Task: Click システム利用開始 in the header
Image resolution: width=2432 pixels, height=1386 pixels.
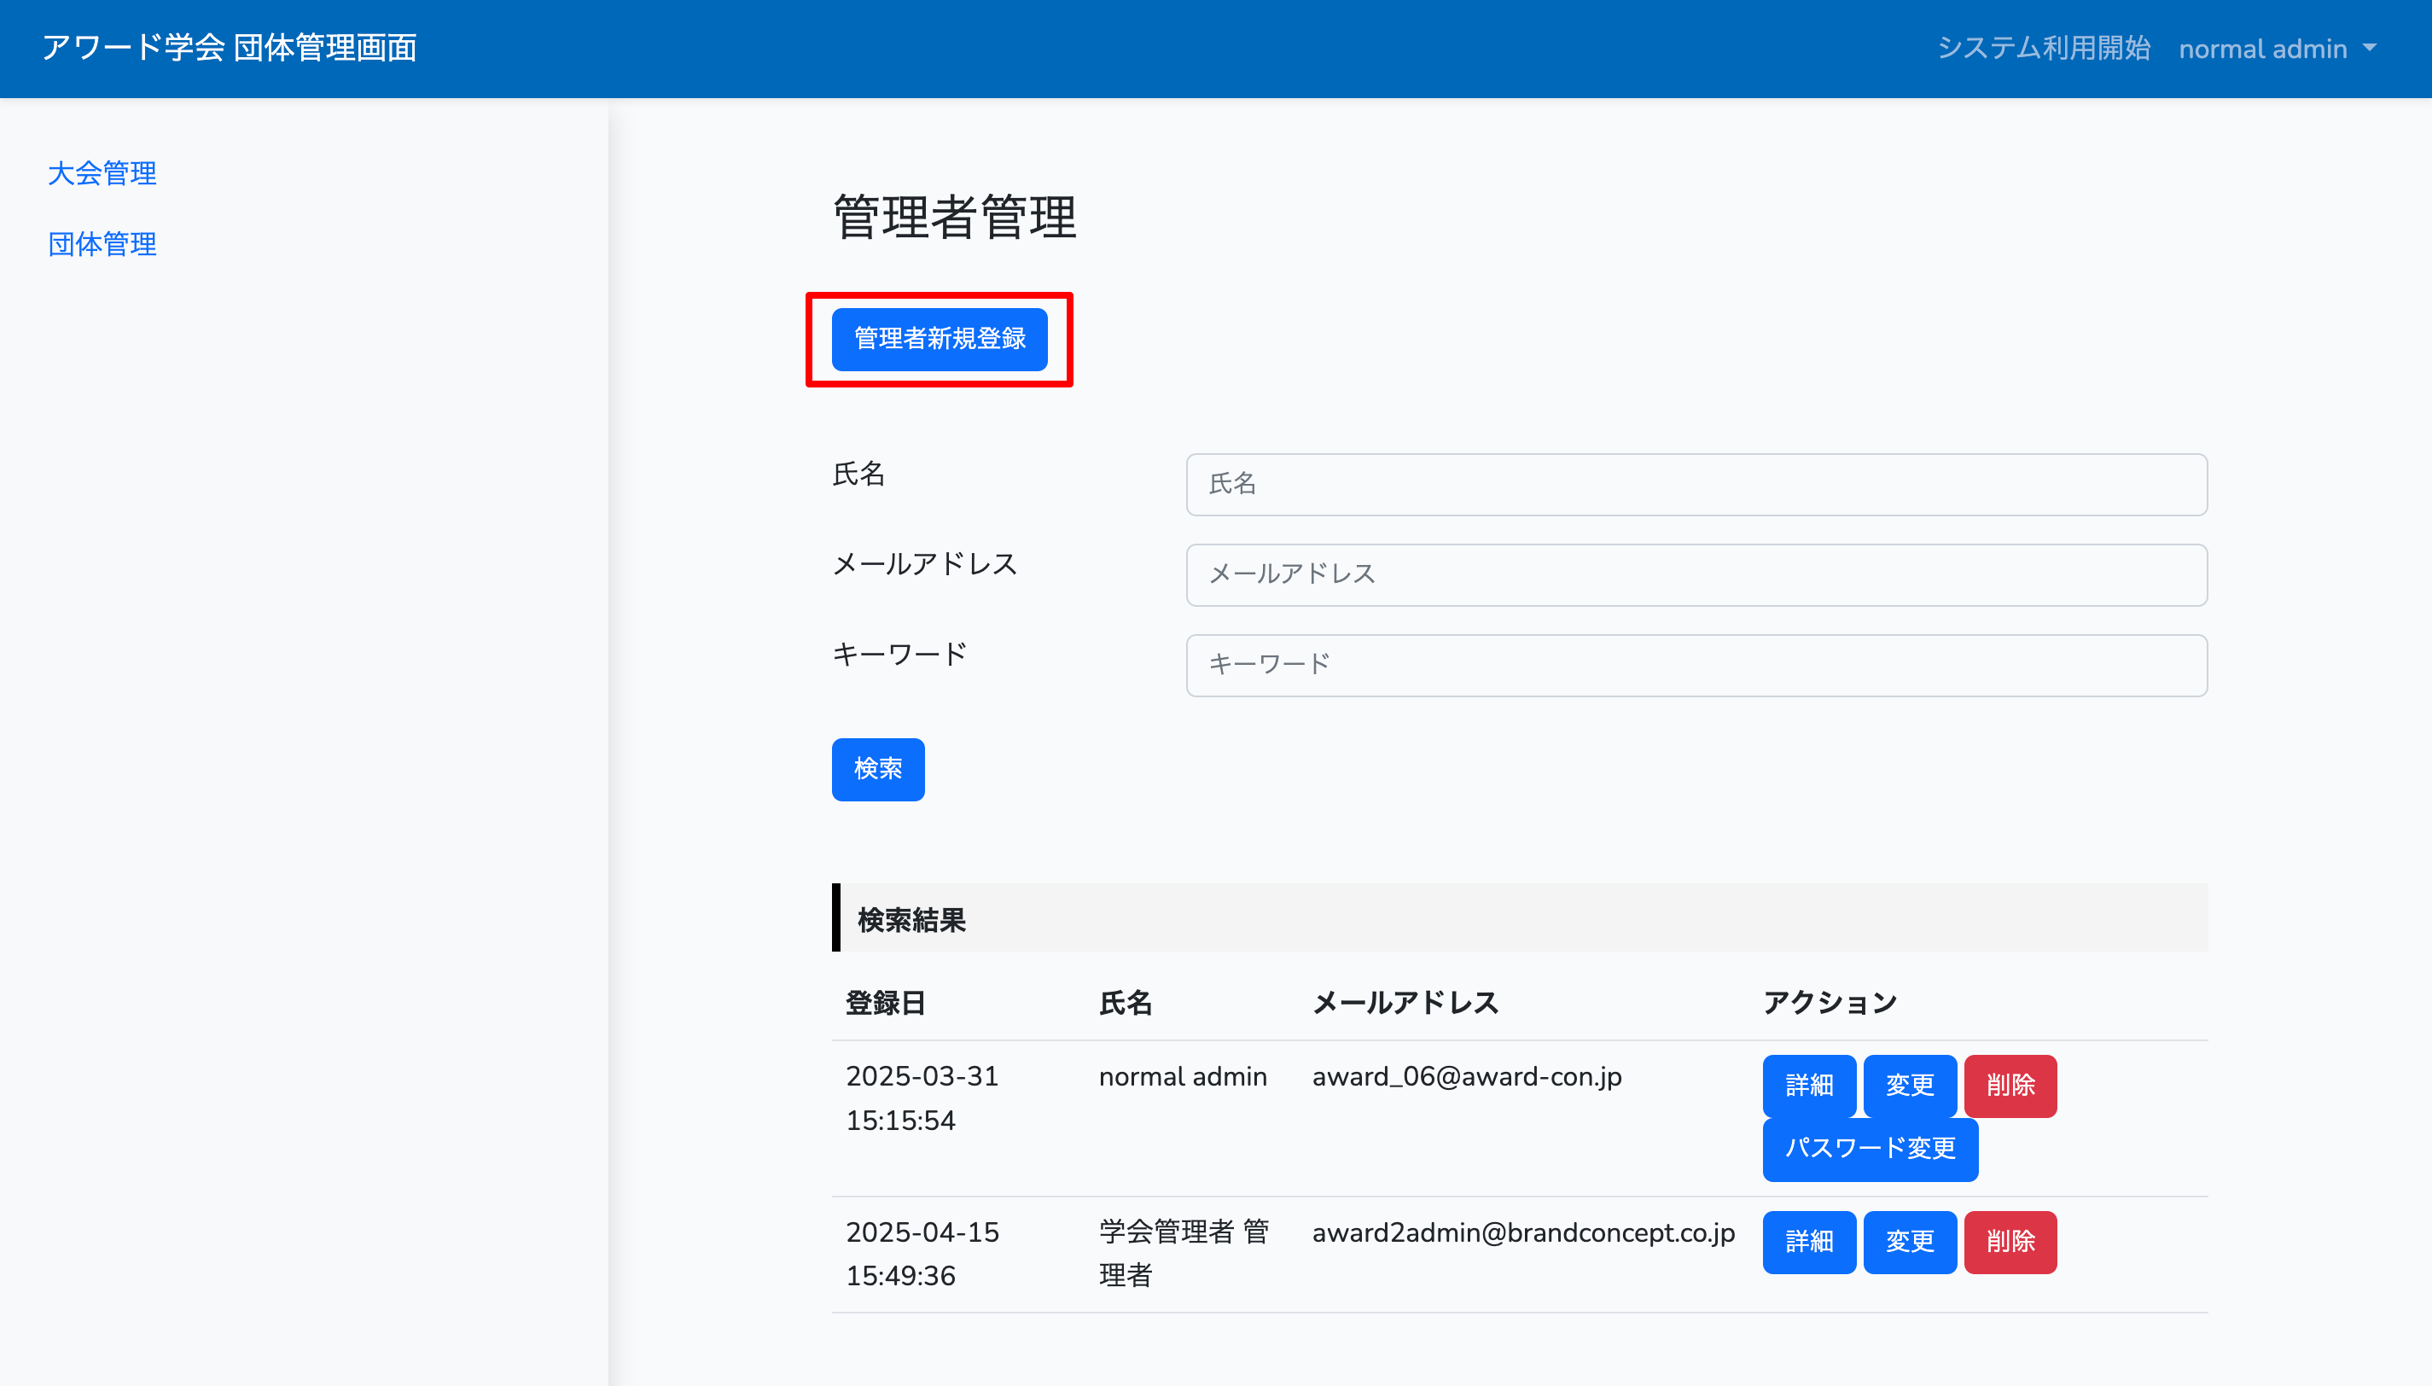Action: point(2043,49)
